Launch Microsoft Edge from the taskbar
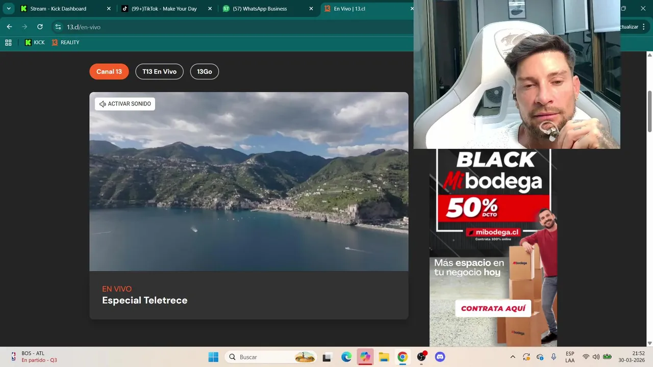Screen dimensions: 653x367 tap(346, 357)
